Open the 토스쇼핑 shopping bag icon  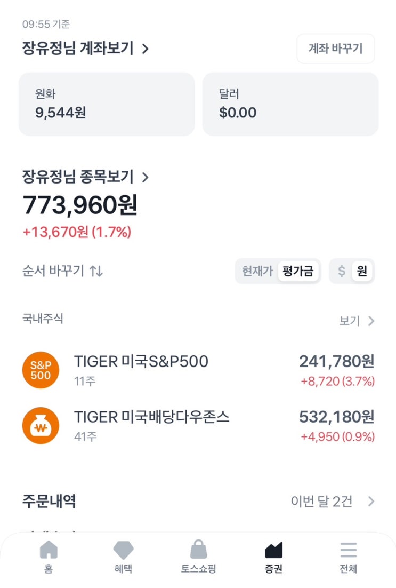[x=198, y=550]
